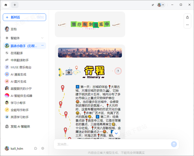Send message with the arrow button

174,144
